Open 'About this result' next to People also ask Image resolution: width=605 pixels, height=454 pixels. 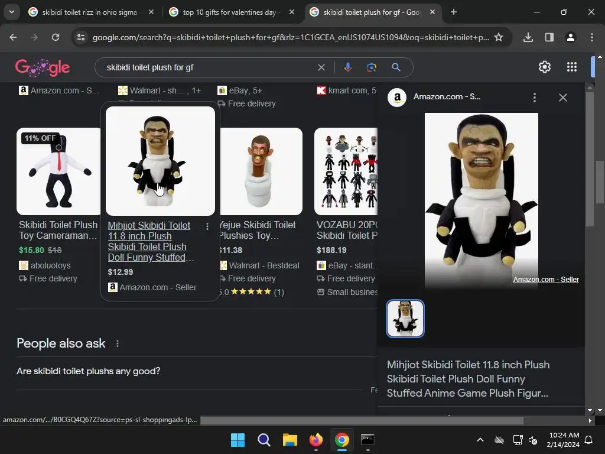[x=118, y=343]
